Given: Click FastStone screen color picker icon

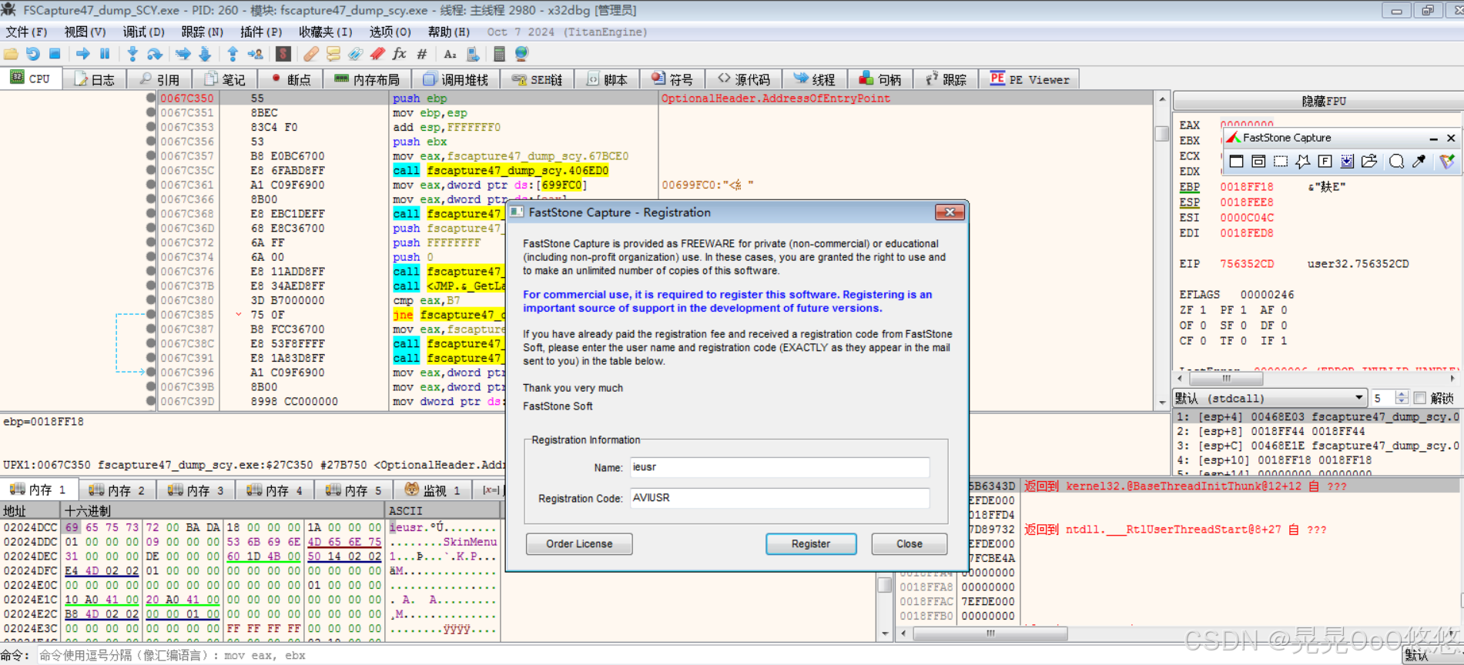Looking at the screenshot, I should coord(1419,161).
